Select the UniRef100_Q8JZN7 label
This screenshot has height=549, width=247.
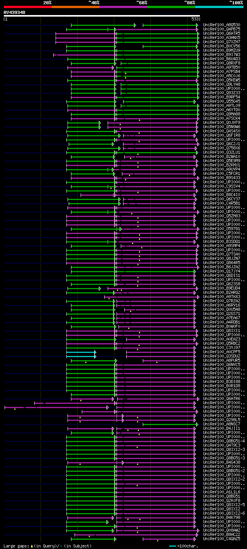click(222, 259)
